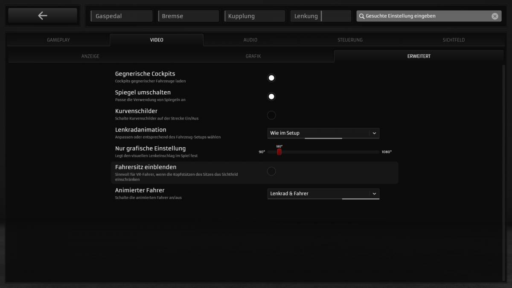The image size is (512, 288).
Task: Open the Audio settings tab
Action: pyautogui.click(x=250, y=40)
